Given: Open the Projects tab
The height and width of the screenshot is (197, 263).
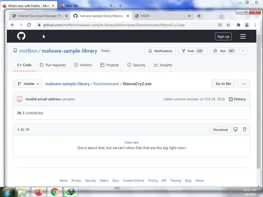Looking at the screenshot, I should (x=109, y=65).
